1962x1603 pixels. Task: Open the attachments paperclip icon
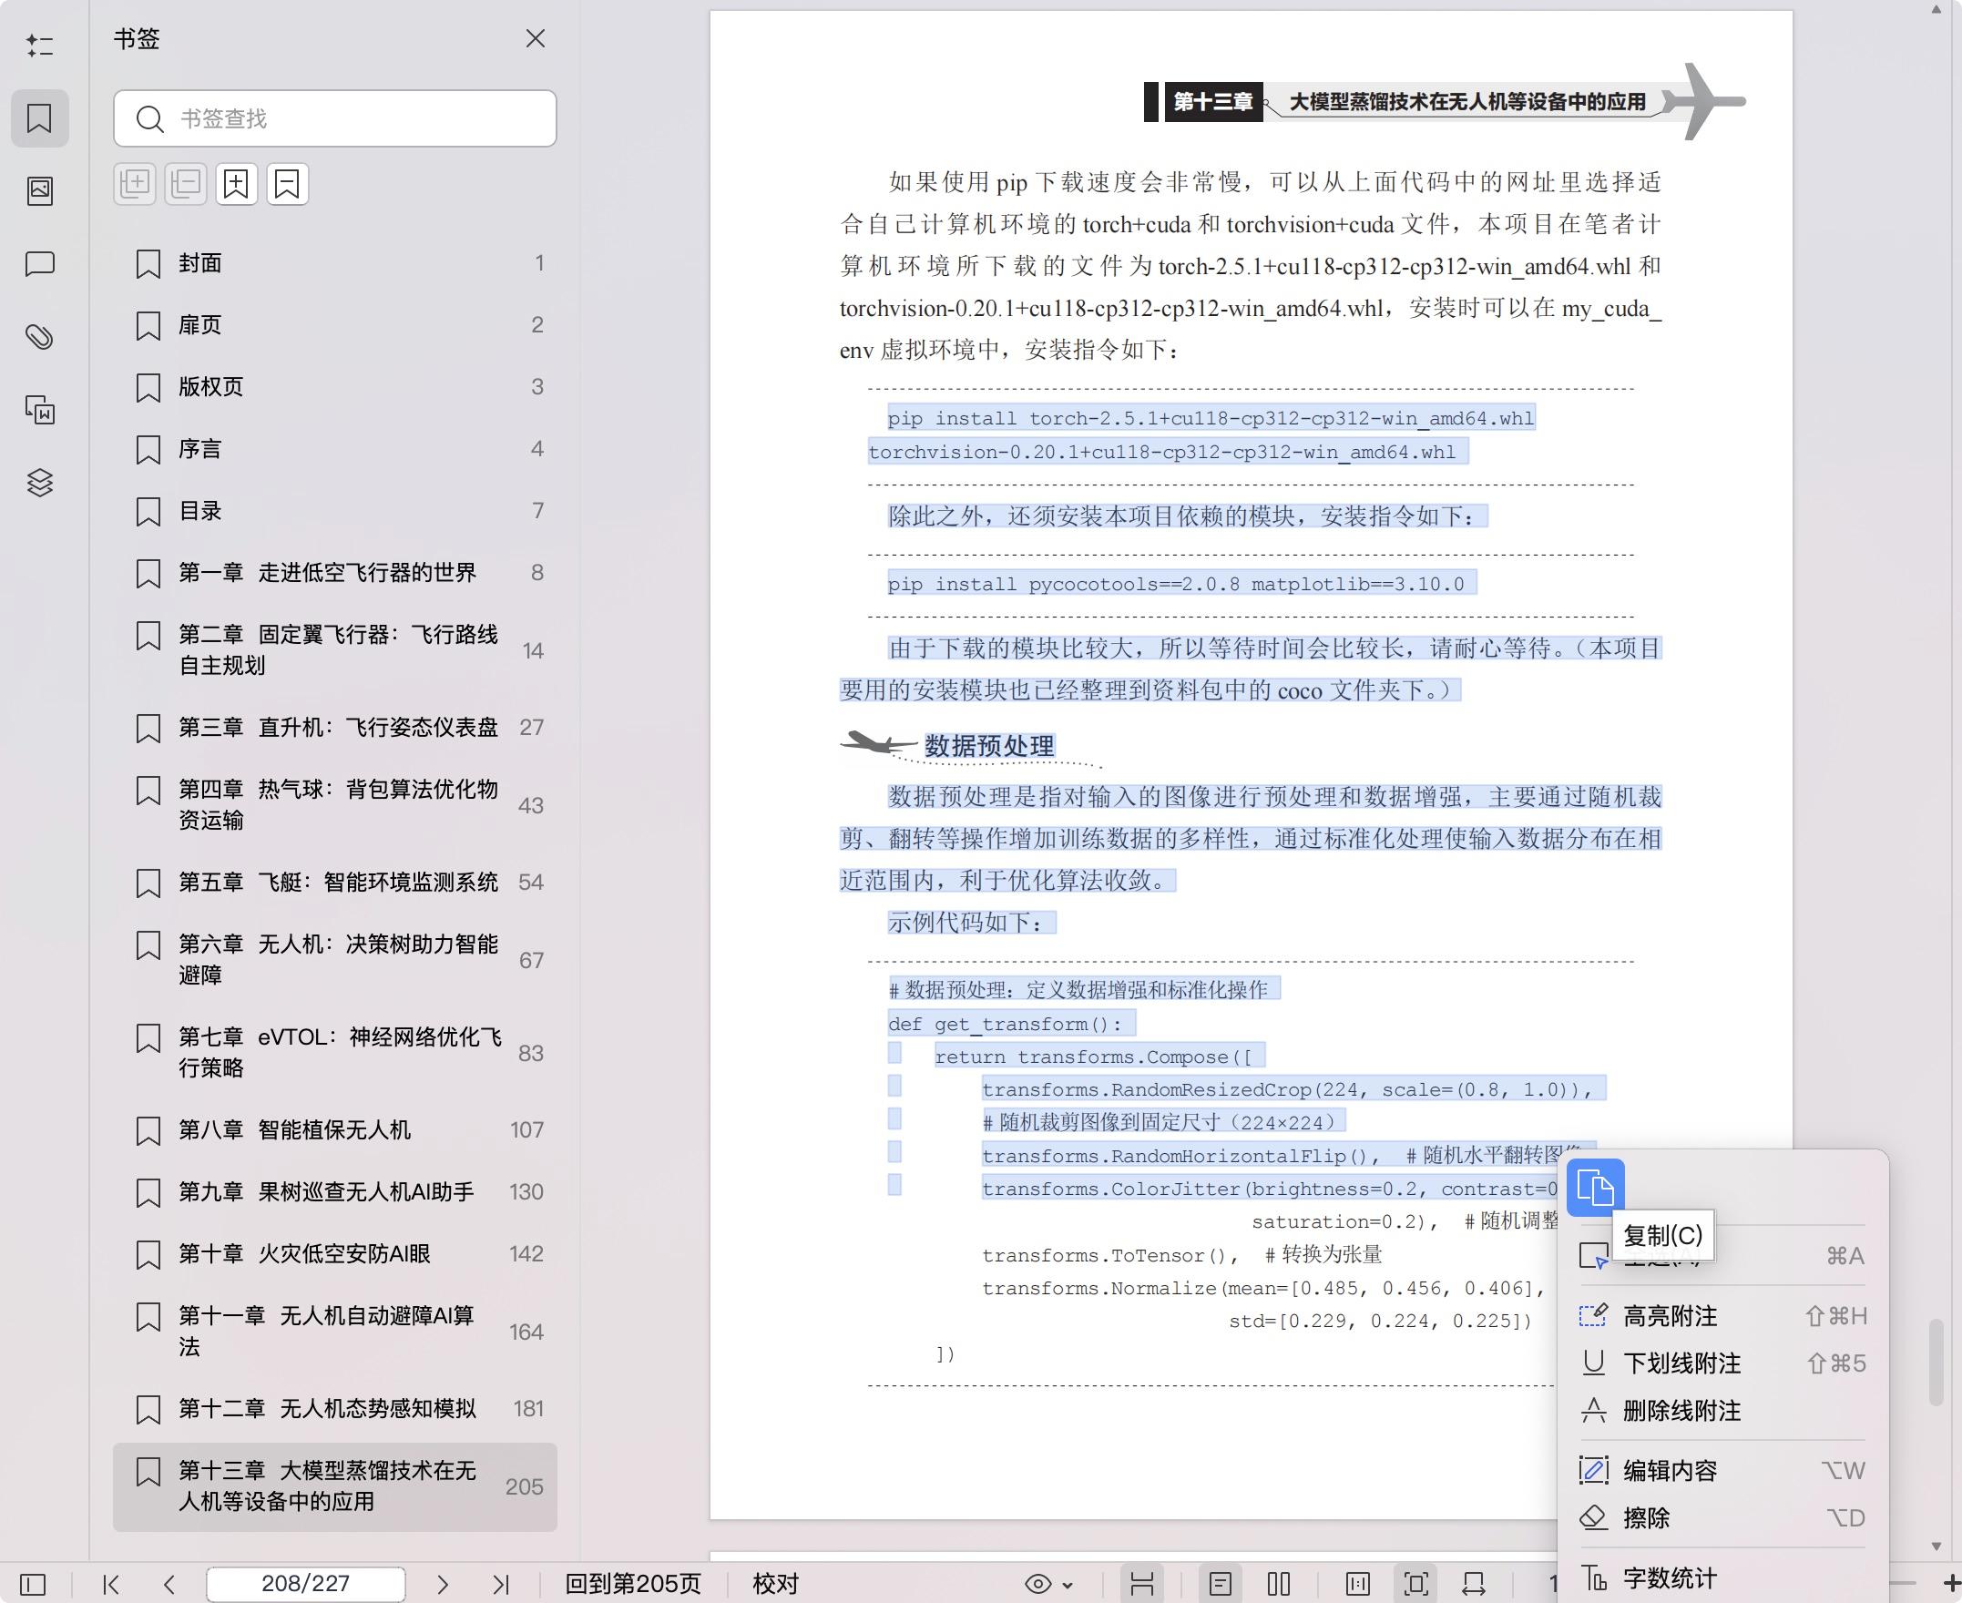click(40, 337)
